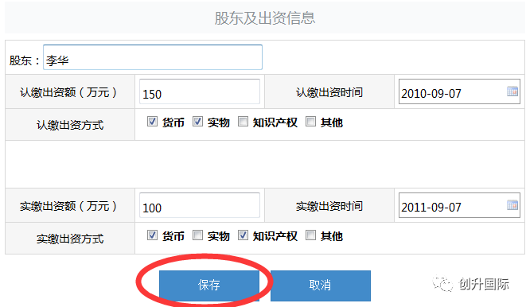Click the date field showing 2011-09-07
The height and width of the screenshot is (307, 526).
(459, 205)
